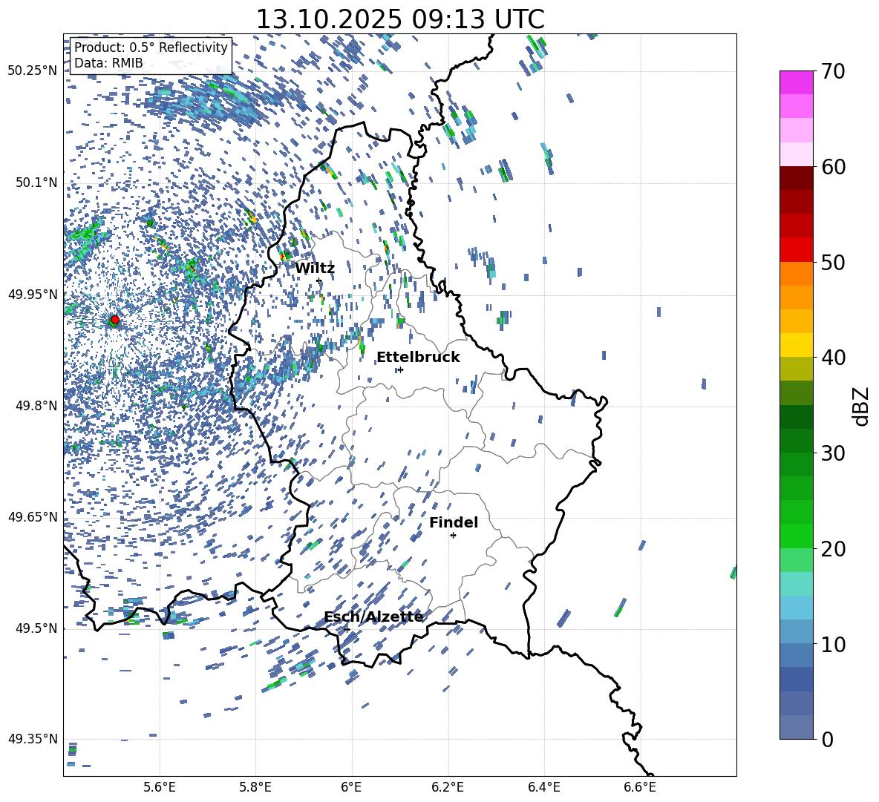The height and width of the screenshot is (802, 879).
Task: Click the dBZ colorbar axis label
Action: tap(861, 407)
